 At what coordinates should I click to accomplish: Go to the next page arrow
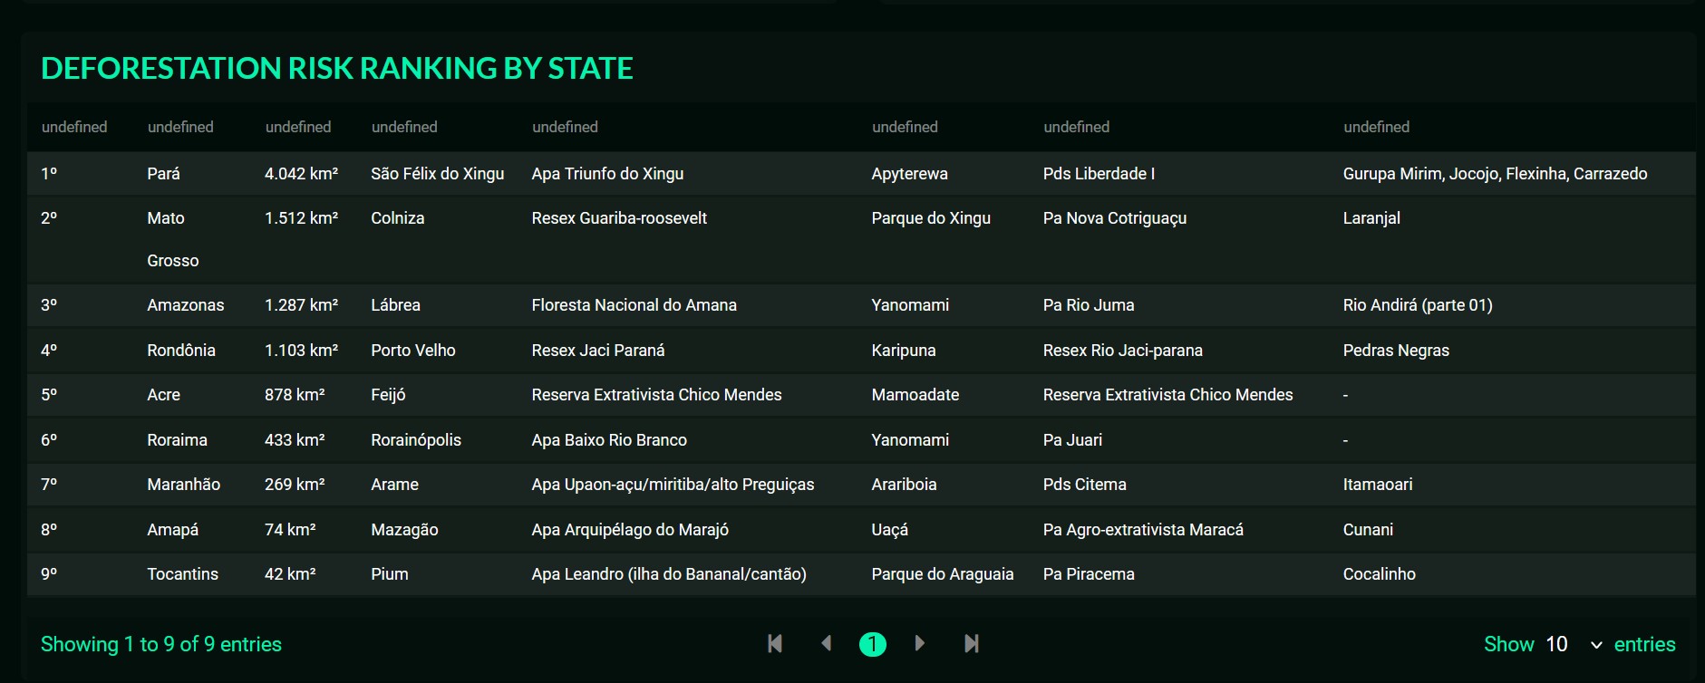[x=920, y=644]
